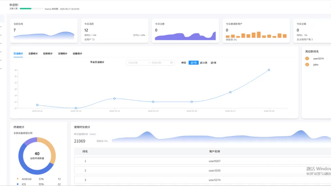Click the 40 当前终端数量 donut center
Viewport: 331px width, 186px height.
click(37, 155)
